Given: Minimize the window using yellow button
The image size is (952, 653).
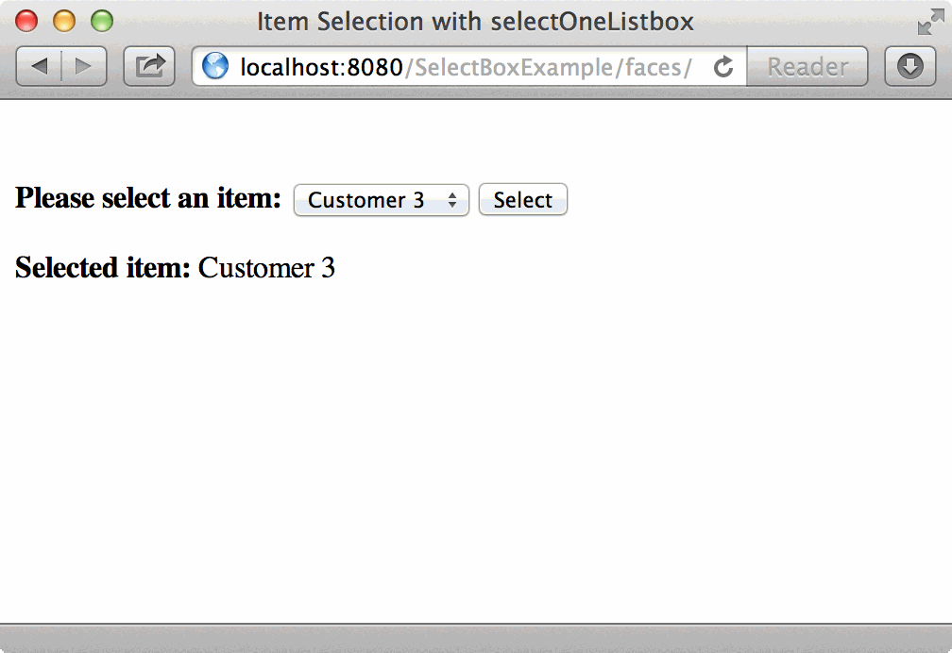Looking at the screenshot, I should tap(64, 21).
